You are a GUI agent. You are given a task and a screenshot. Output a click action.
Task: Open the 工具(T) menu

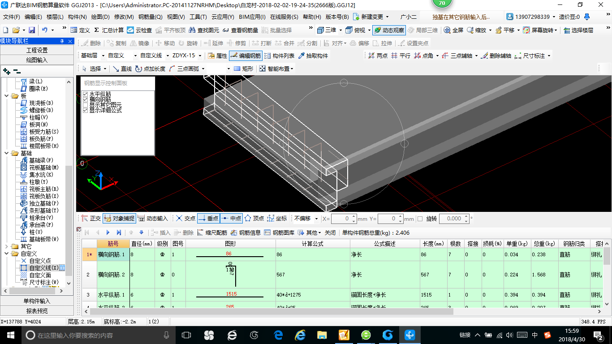pos(198,17)
